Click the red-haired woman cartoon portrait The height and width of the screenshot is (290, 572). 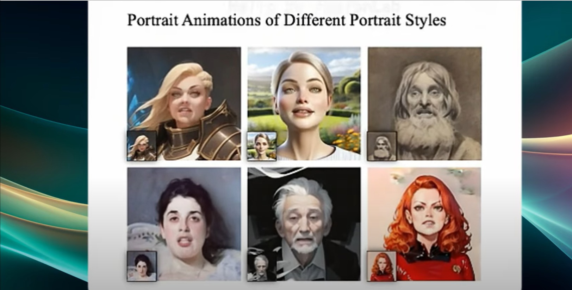pos(424,224)
